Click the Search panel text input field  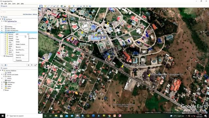tap(16, 10)
